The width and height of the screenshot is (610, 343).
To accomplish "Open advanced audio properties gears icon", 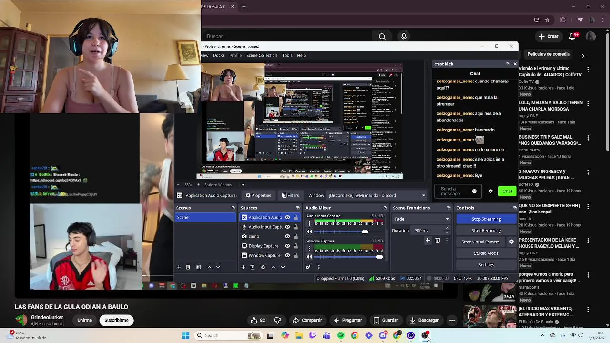I will [x=308, y=267].
